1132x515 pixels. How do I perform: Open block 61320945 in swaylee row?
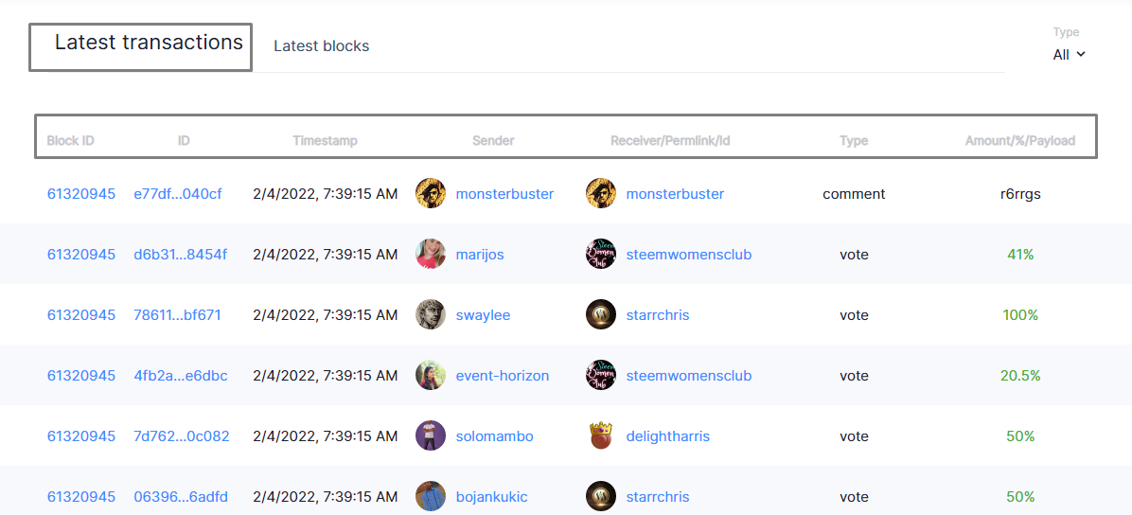tap(80, 315)
